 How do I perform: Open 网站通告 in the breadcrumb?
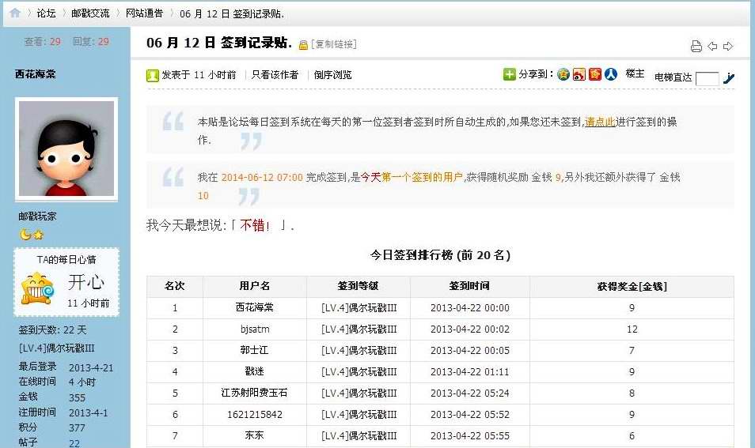tap(145, 13)
